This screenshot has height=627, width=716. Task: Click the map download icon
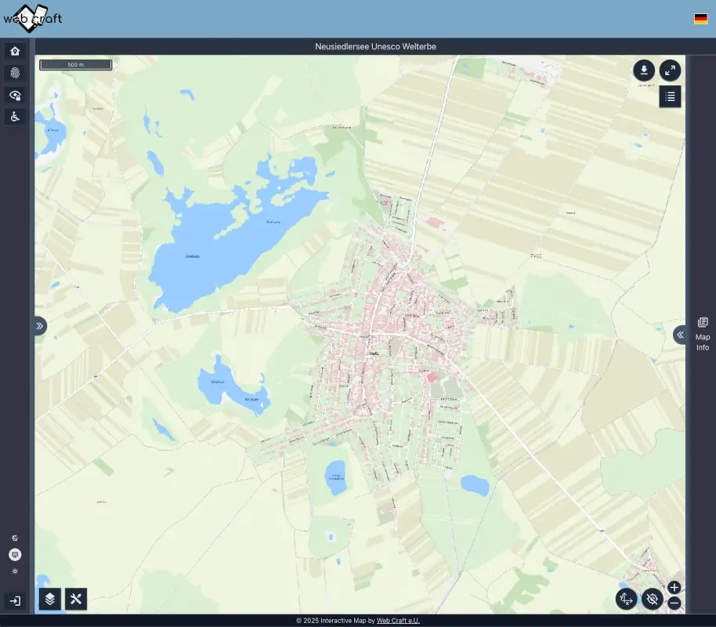point(643,71)
